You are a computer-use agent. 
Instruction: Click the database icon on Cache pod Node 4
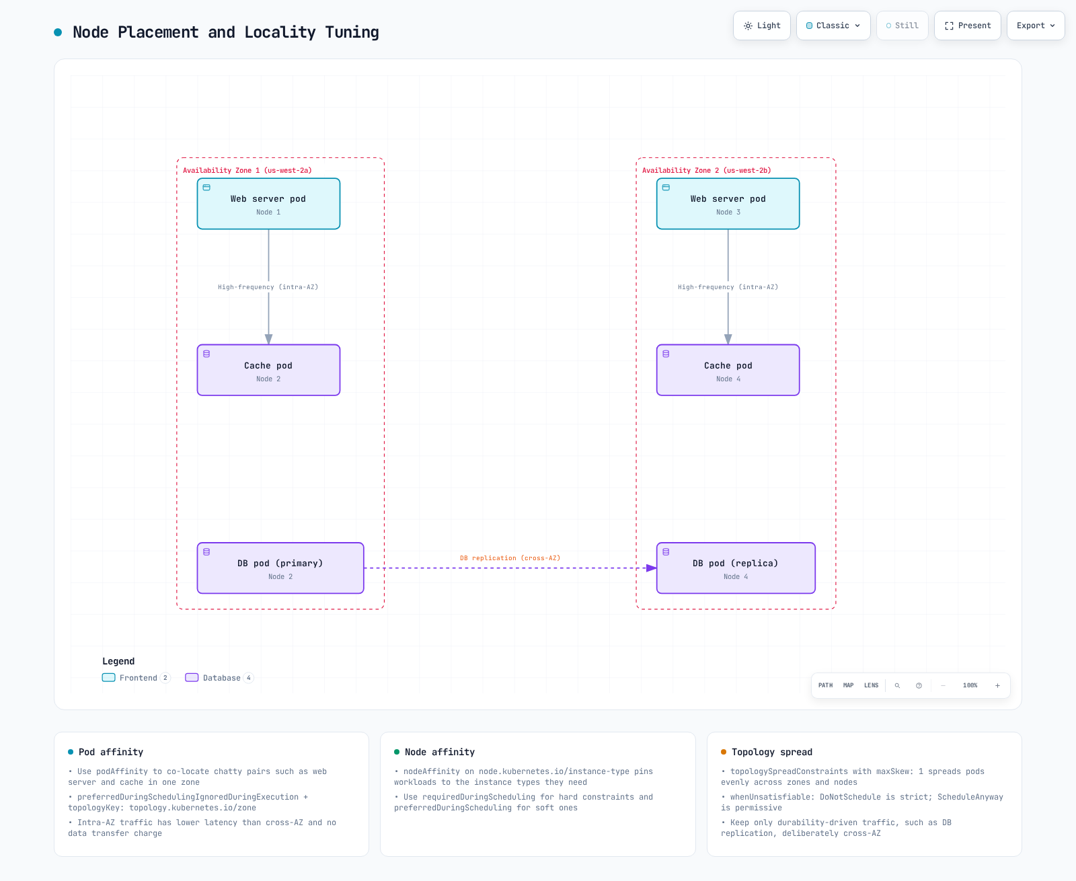[x=666, y=354]
